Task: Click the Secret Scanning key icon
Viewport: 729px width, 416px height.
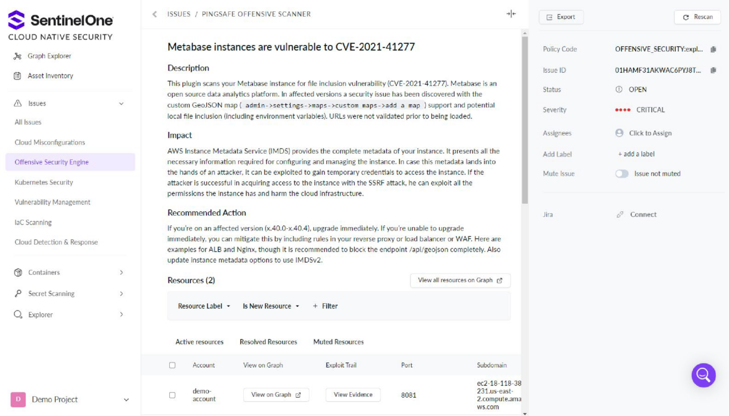Action: pyautogui.click(x=18, y=294)
